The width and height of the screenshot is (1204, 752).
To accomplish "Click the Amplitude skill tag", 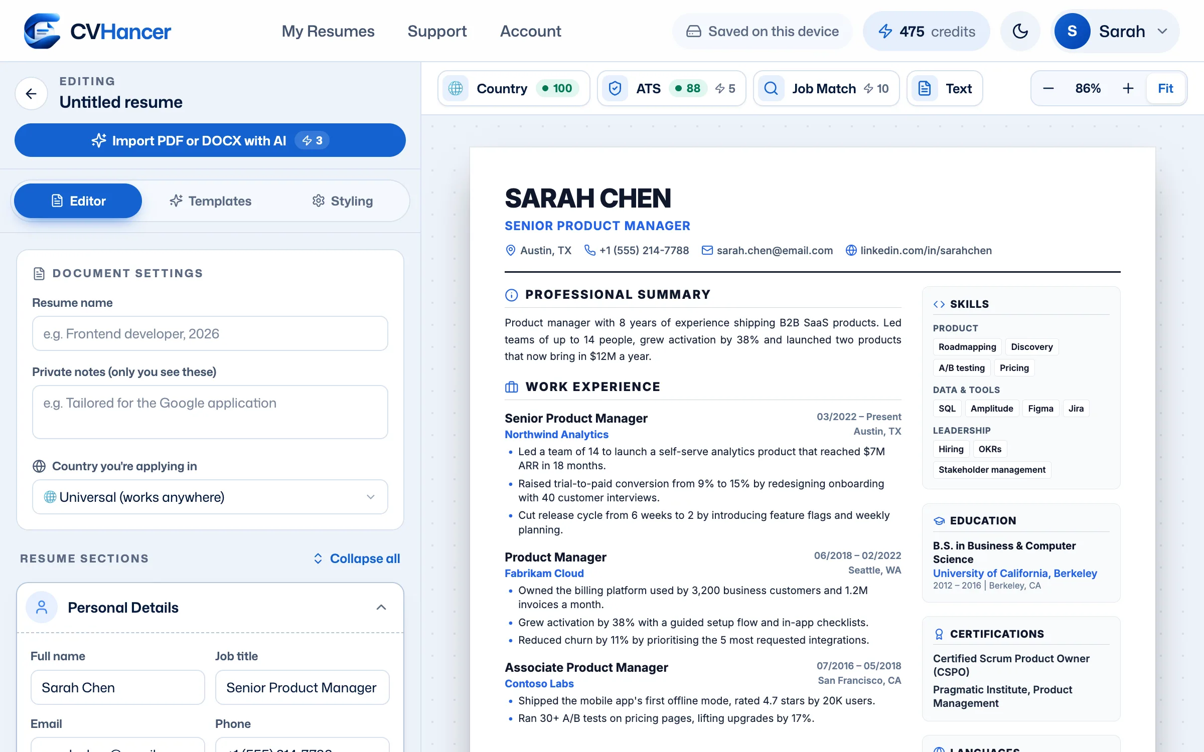I will (992, 409).
